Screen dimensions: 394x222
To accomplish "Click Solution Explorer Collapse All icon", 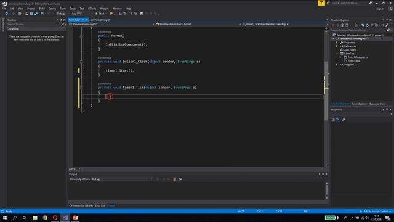I will (372, 25).
